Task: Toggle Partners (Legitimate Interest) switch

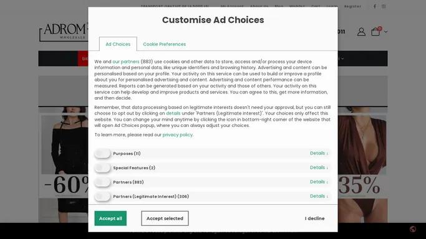Action: pyautogui.click(x=102, y=197)
